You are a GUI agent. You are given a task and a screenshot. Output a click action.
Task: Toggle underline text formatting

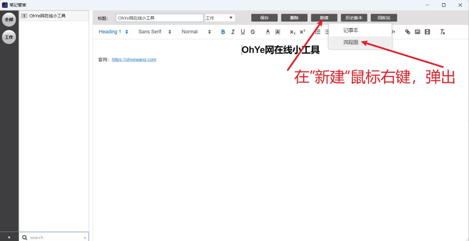pos(243,32)
